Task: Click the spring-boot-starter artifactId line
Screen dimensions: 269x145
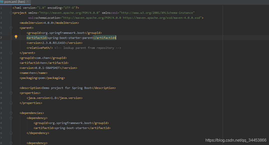Action: (72, 128)
